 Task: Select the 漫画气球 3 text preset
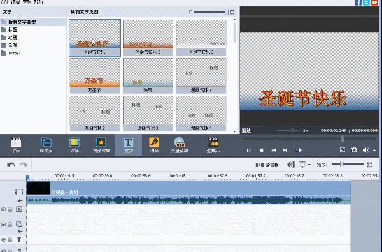[x=148, y=114]
